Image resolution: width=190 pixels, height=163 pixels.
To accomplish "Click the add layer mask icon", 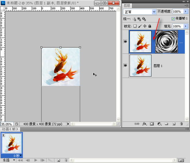I will point(152,124).
